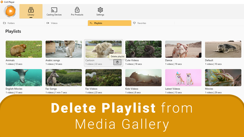Open the Latest Videos playlist thumbnail
This screenshot has height=137, width=244.
pyautogui.click(x=183, y=78)
